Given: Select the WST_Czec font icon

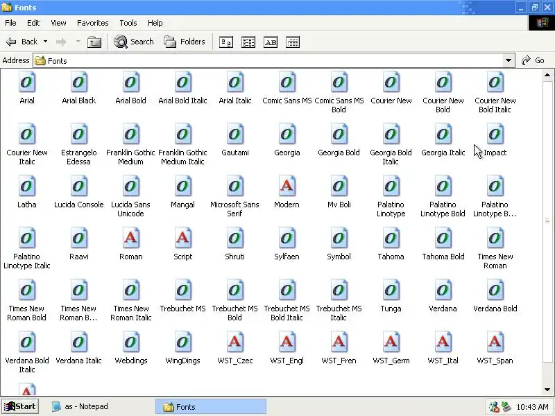Looking at the screenshot, I should pos(235,342).
